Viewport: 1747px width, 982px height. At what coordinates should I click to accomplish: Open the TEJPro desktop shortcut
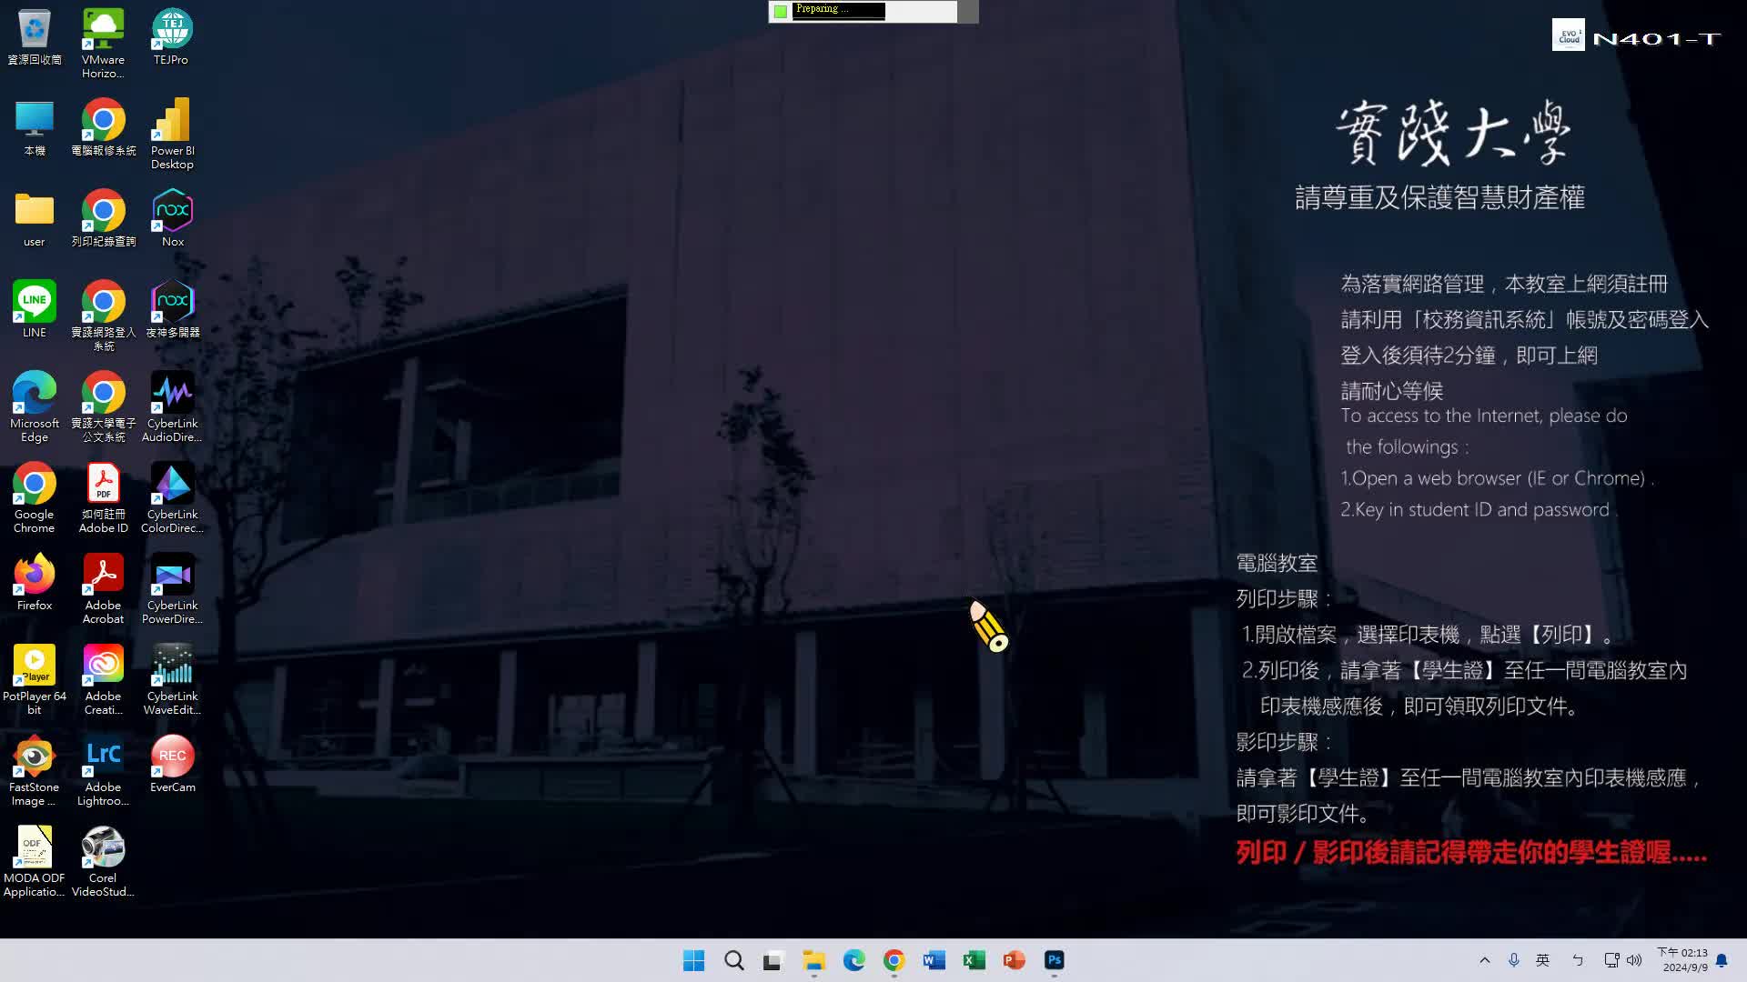coord(171,30)
